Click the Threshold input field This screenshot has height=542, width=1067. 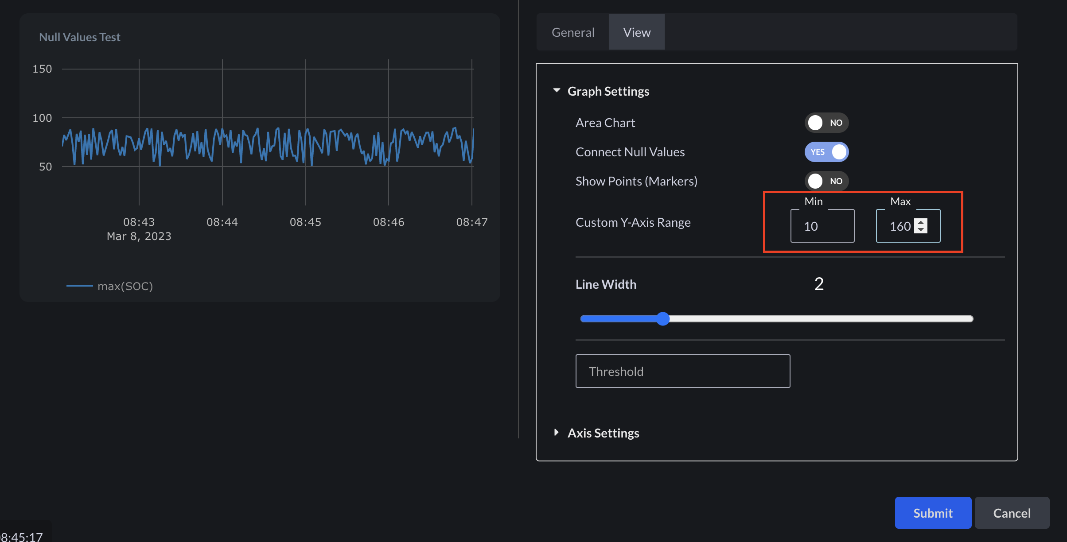(x=682, y=371)
